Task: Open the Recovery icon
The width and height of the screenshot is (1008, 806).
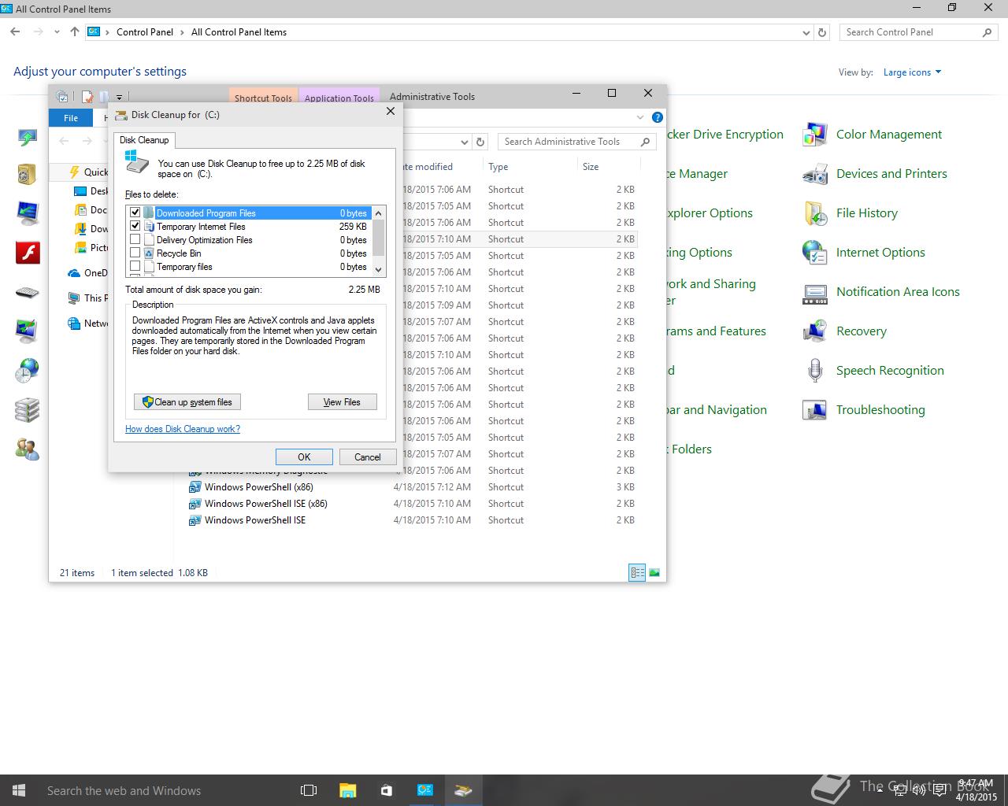Action: point(814,331)
